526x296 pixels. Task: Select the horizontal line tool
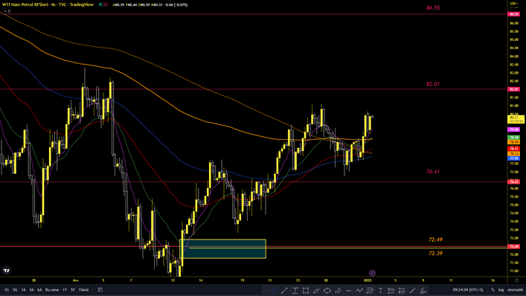[x=348, y=290]
